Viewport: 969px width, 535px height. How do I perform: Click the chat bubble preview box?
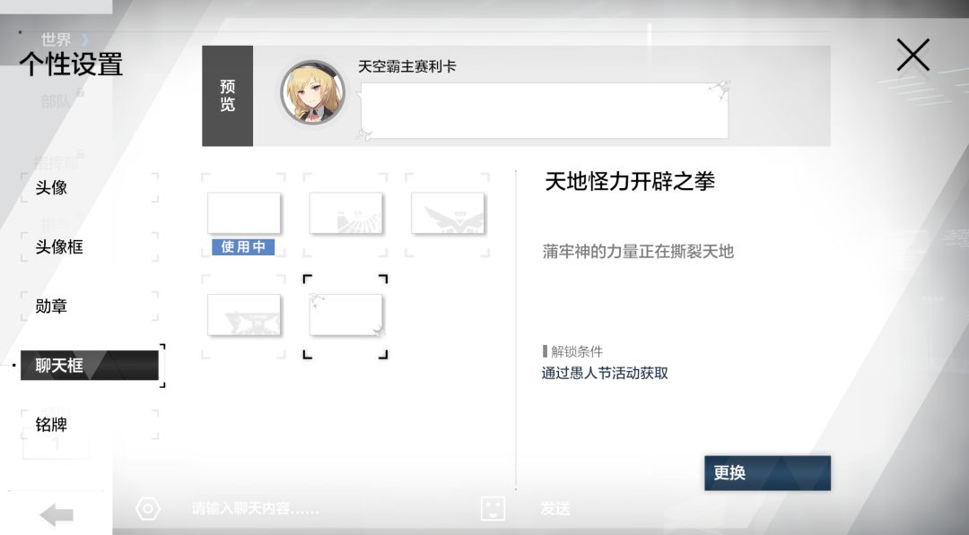click(x=544, y=111)
